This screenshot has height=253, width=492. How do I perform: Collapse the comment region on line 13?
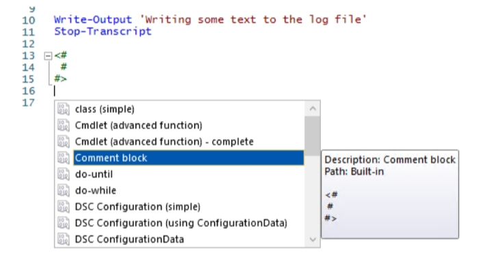48,56
